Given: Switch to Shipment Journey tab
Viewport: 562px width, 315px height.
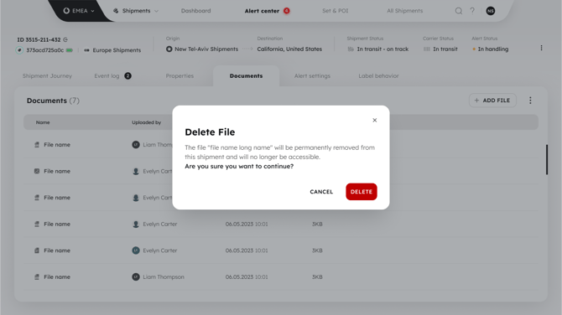Looking at the screenshot, I should (x=47, y=76).
